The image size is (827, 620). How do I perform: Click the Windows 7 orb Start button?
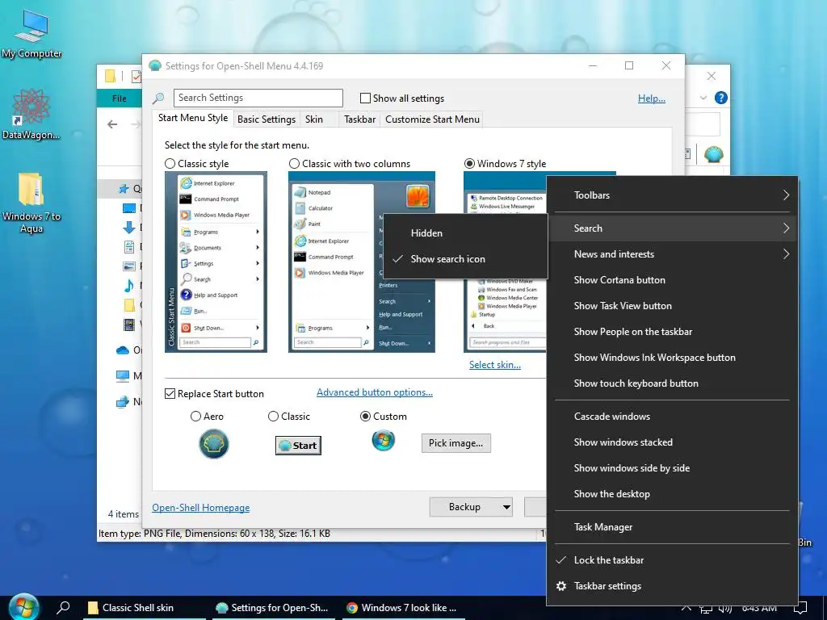[23, 607]
